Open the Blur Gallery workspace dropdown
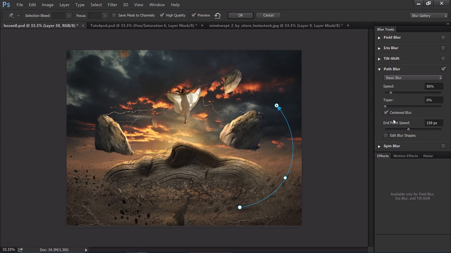 click(x=429, y=15)
